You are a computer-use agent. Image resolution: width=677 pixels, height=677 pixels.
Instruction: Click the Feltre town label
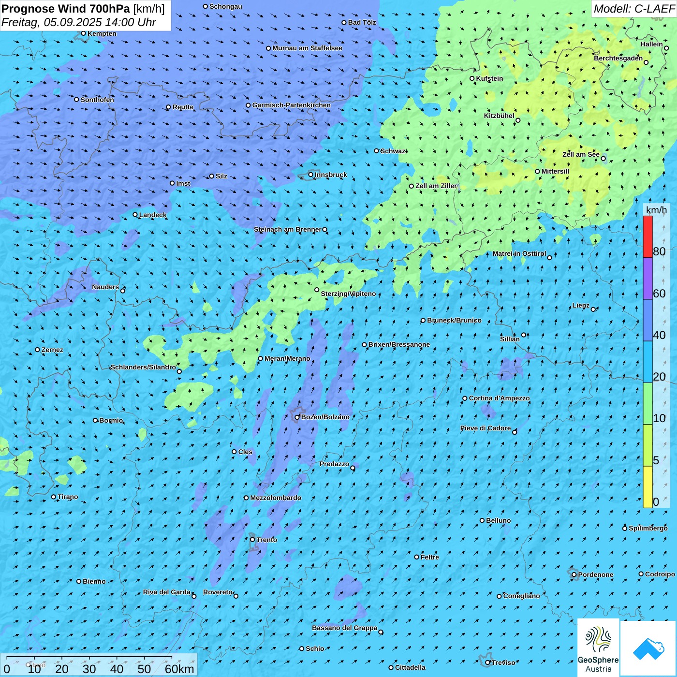[x=430, y=557]
